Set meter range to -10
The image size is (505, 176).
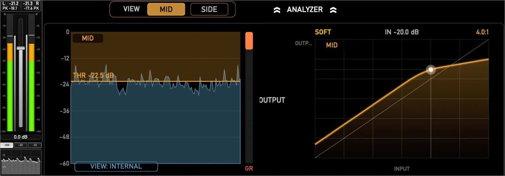tap(34, 145)
